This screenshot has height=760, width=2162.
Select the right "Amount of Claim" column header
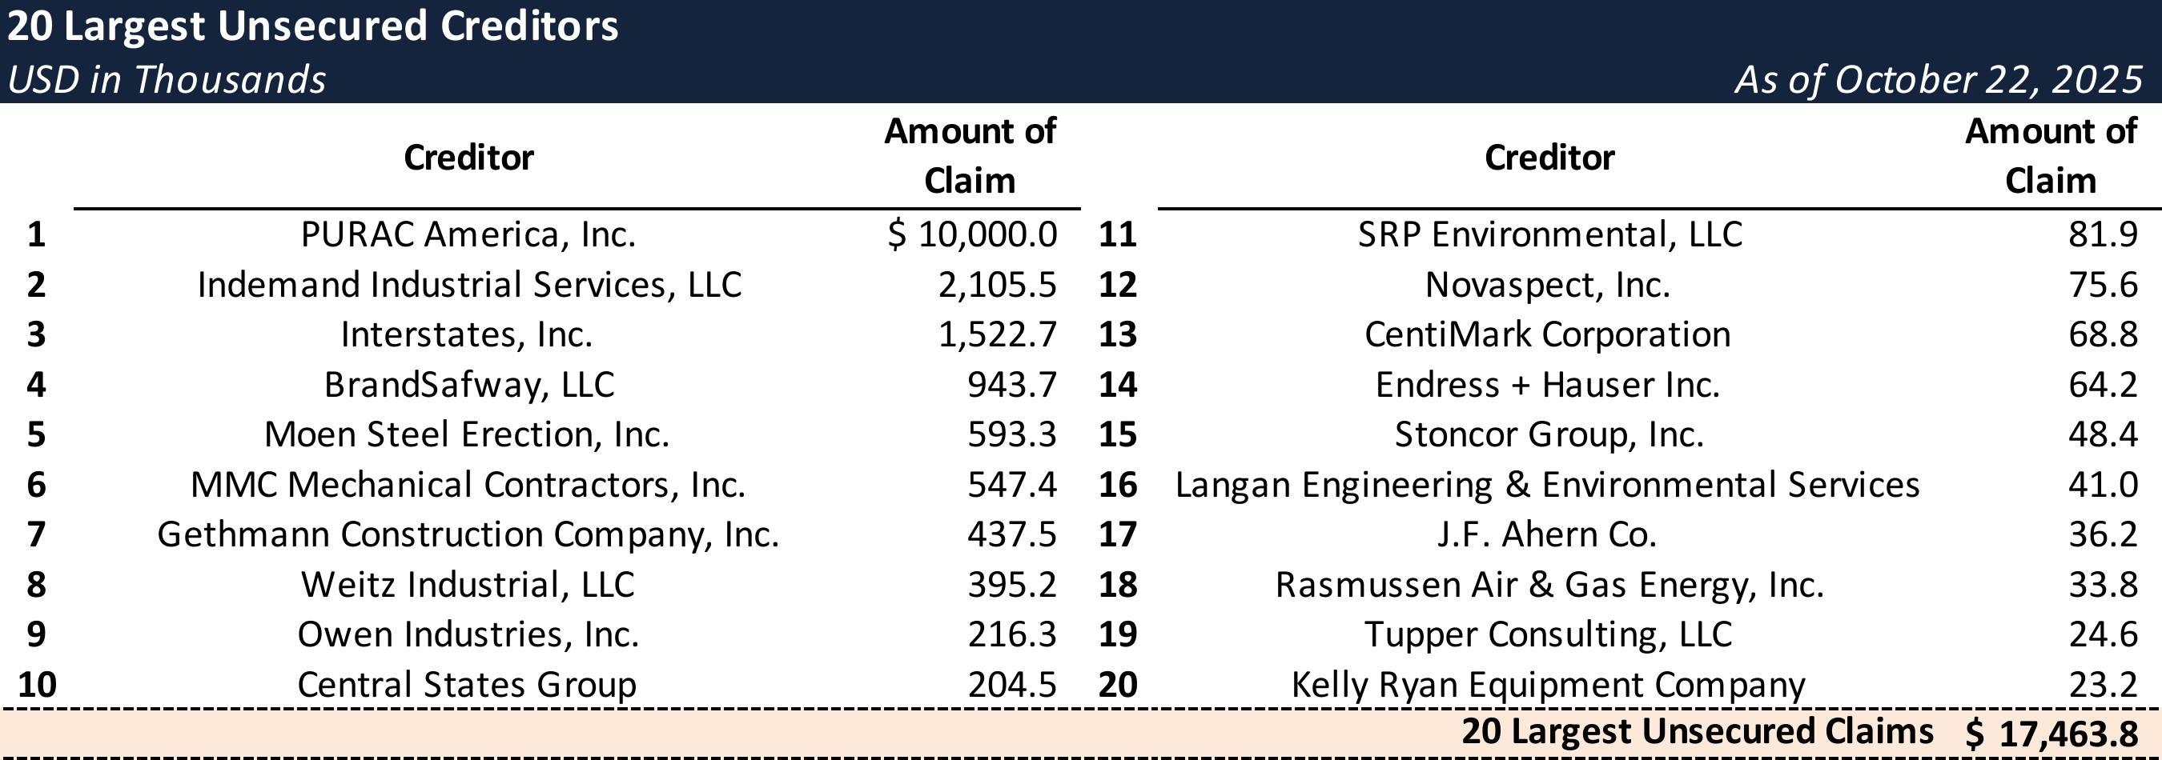click(2051, 156)
